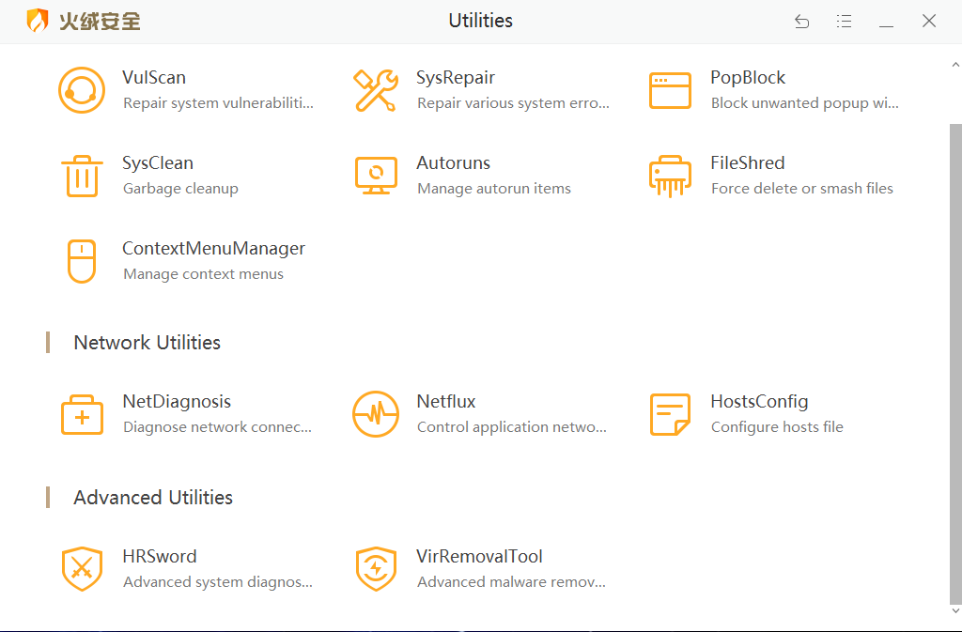Select the ContextMenuManager title text
Viewport: 962px width, 632px height.
coord(213,248)
